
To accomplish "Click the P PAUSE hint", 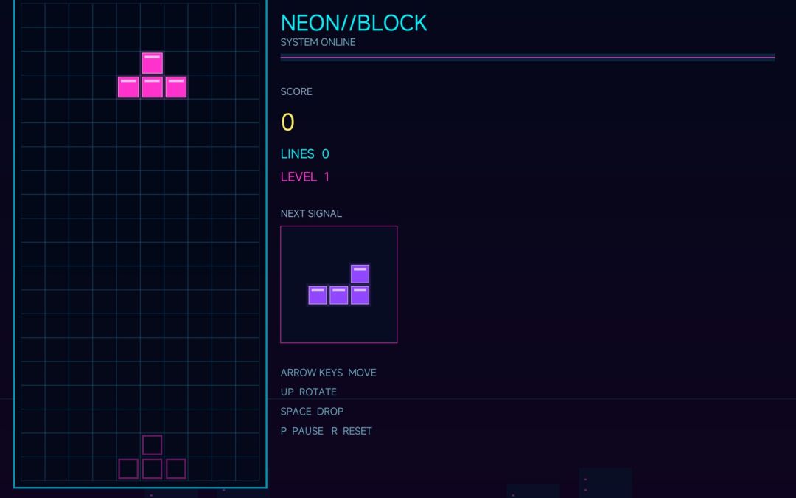I will click(302, 431).
